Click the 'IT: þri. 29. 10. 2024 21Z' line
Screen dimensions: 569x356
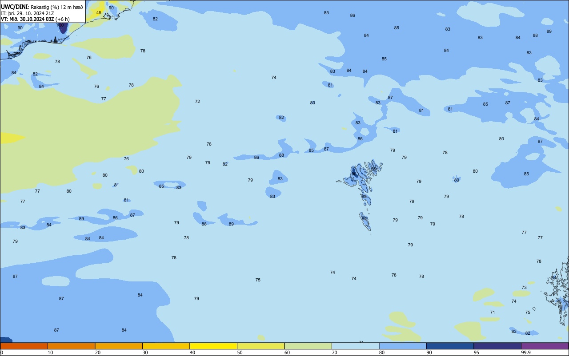point(28,13)
